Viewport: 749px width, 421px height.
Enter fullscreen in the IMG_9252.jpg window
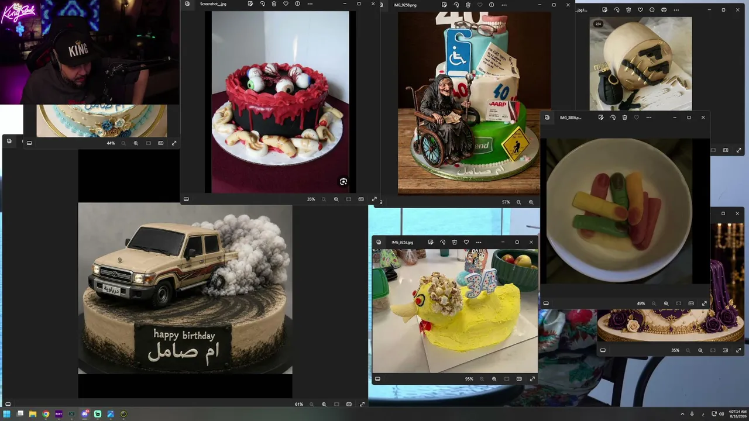click(532, 379)
